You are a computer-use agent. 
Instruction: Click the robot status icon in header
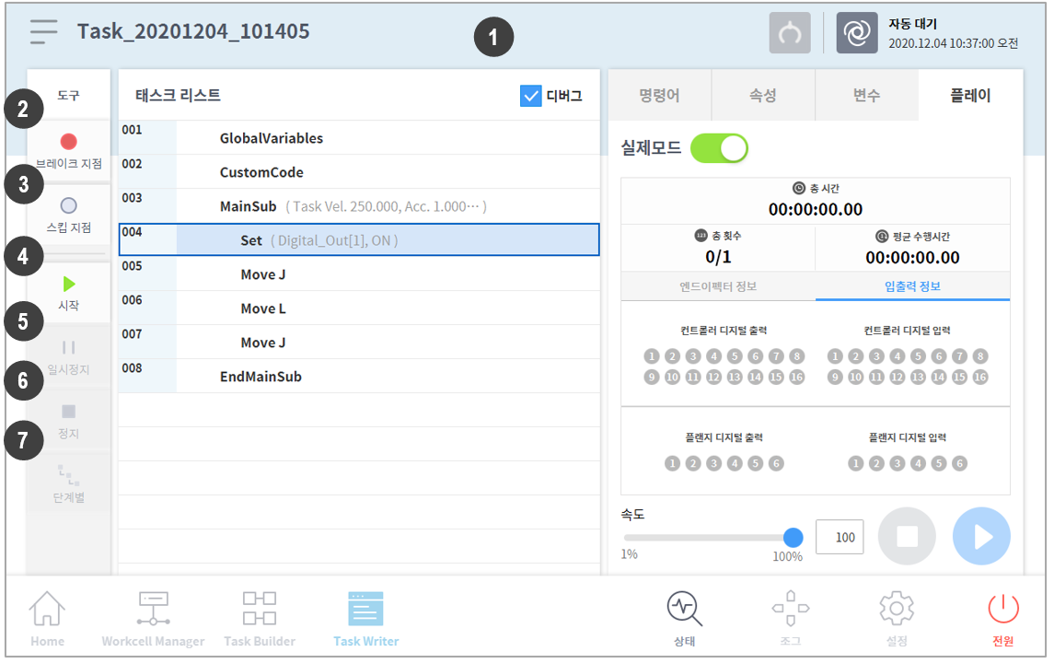(x=856, y=33)
